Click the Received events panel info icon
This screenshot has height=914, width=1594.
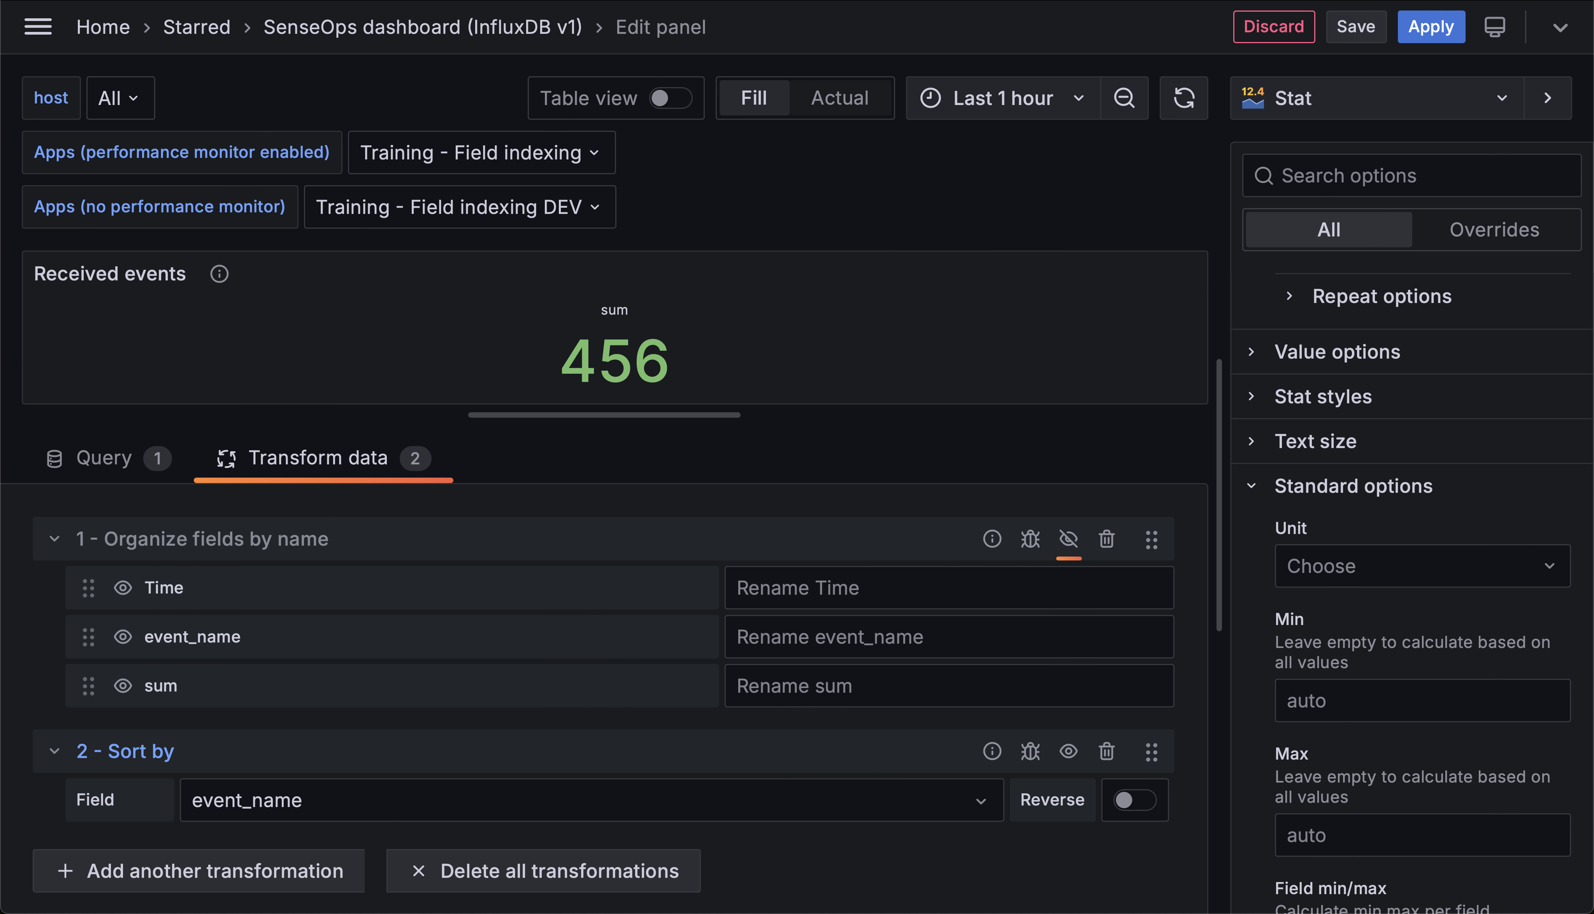point(219,274)
